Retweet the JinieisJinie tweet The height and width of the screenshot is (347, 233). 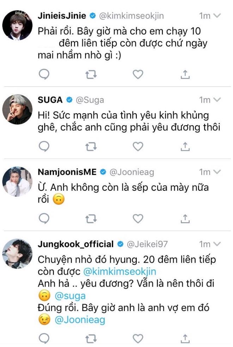pyautogui.click(x=91, y=74)
